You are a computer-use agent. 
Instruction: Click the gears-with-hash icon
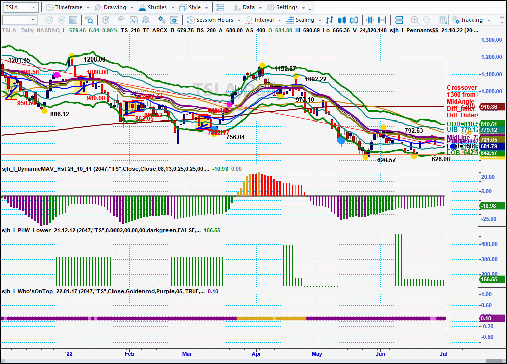click(x=162, y=20)
